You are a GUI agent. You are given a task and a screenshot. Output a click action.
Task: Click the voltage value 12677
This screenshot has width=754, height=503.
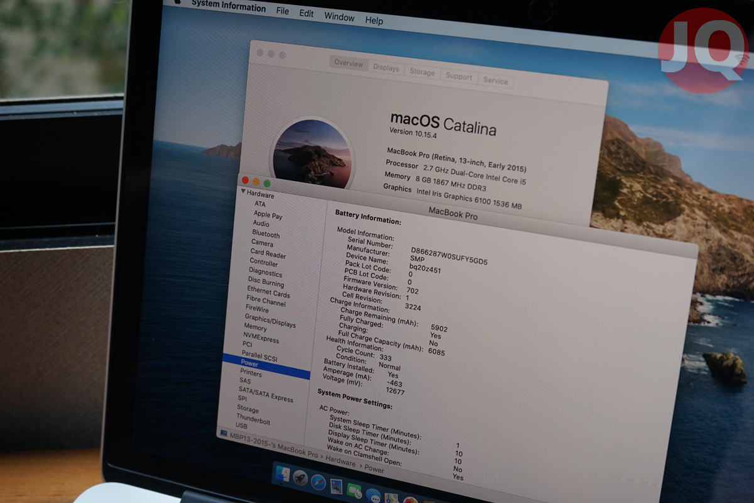coord(395,391)
